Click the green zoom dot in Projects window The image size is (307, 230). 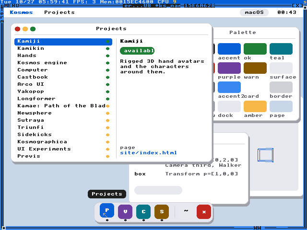(x=33, y=29)
